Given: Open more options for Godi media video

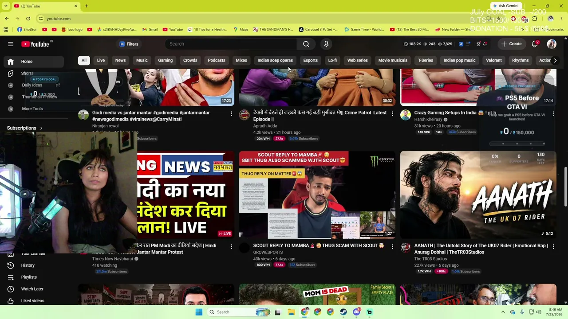Looking at the screenshot, I should point(231,114).
